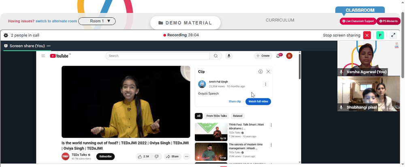This screenshot has height=167, width=405.
Task: Like the video thumbs up
Action: [144, 157]
